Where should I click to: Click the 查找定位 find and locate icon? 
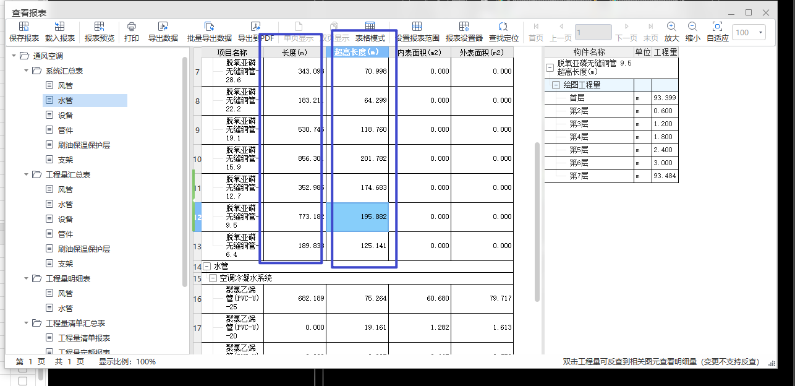coord(503,27)
